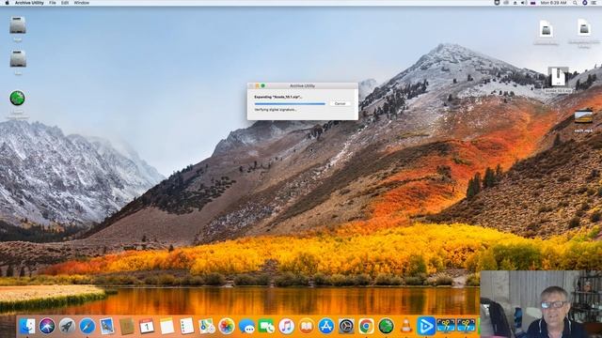Screen dimensions: 602x338
Task: Click the volume icon in menu bar
Action: tap(524, 3)
